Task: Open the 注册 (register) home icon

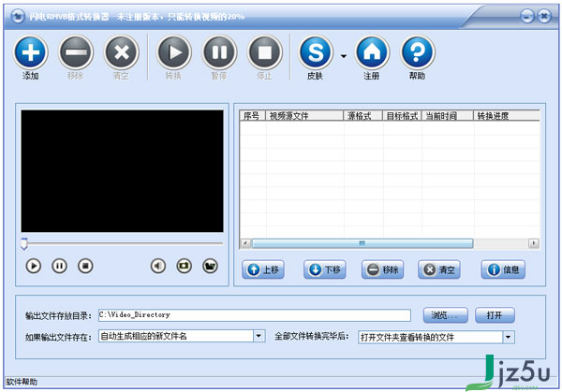Action: (372, 52)
